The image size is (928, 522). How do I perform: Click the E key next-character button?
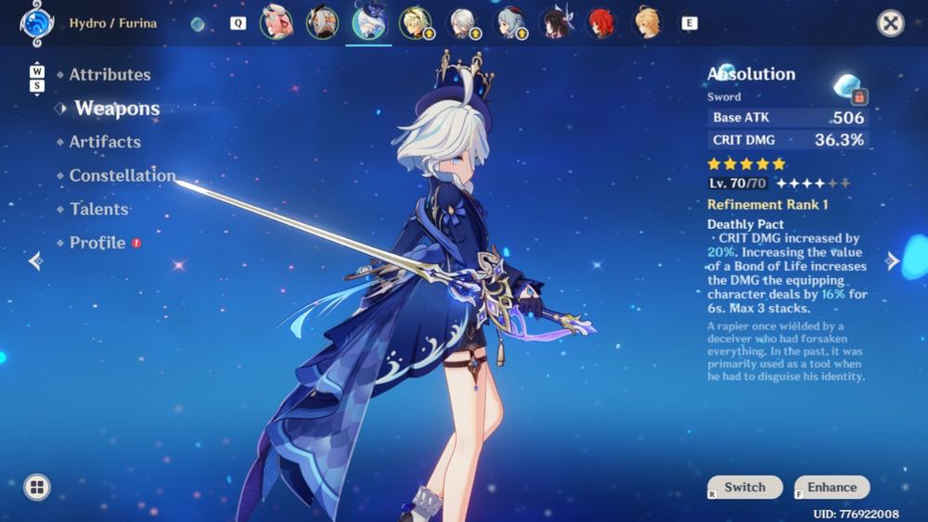tap(689, 23)
